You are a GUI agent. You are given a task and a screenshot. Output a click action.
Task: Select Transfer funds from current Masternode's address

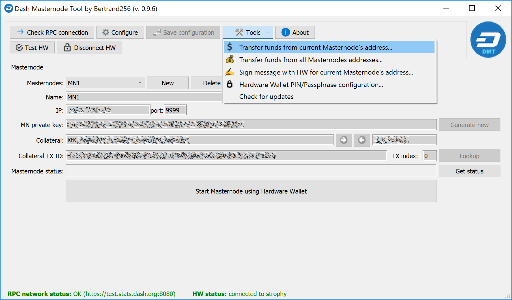click(x=329, y=47)
